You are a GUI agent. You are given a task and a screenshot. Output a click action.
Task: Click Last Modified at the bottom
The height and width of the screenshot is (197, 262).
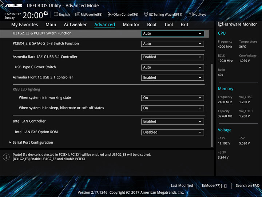(182, 186)
